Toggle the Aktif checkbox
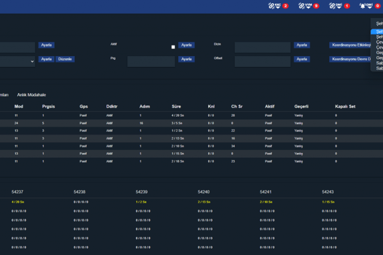The height and width of the screenshot is (255, 383). (x=173, y=47)
